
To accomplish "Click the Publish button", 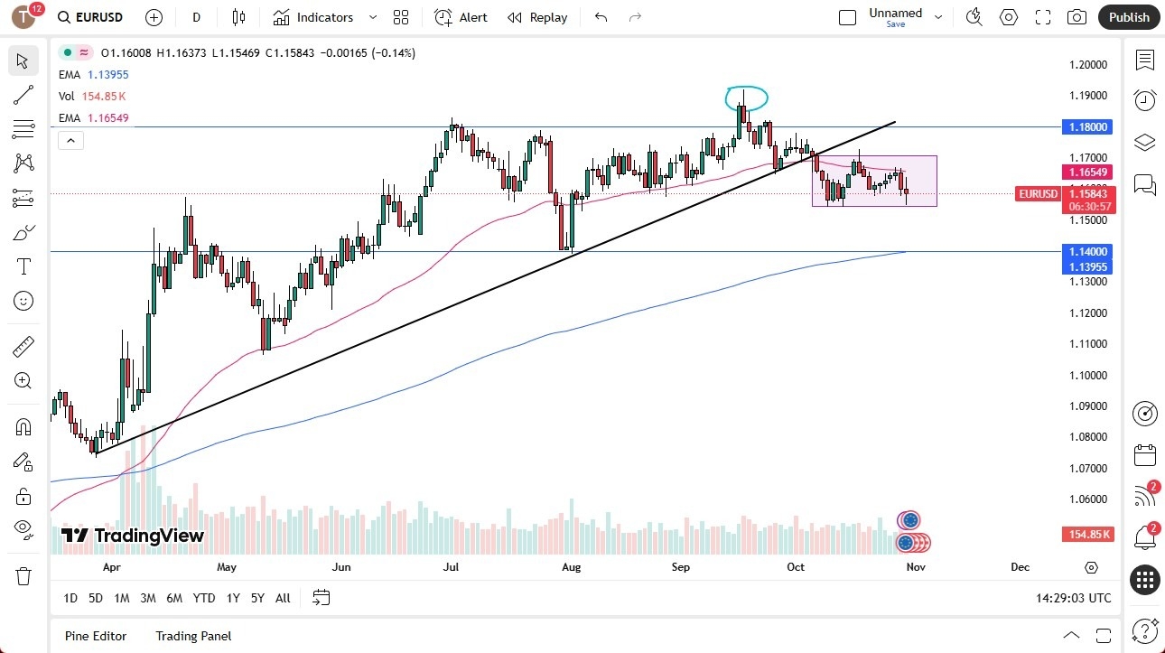I will pos(1128,17).
